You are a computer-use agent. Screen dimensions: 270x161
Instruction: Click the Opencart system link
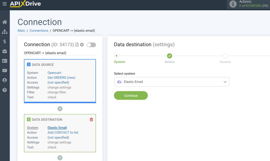coord(54,73)
